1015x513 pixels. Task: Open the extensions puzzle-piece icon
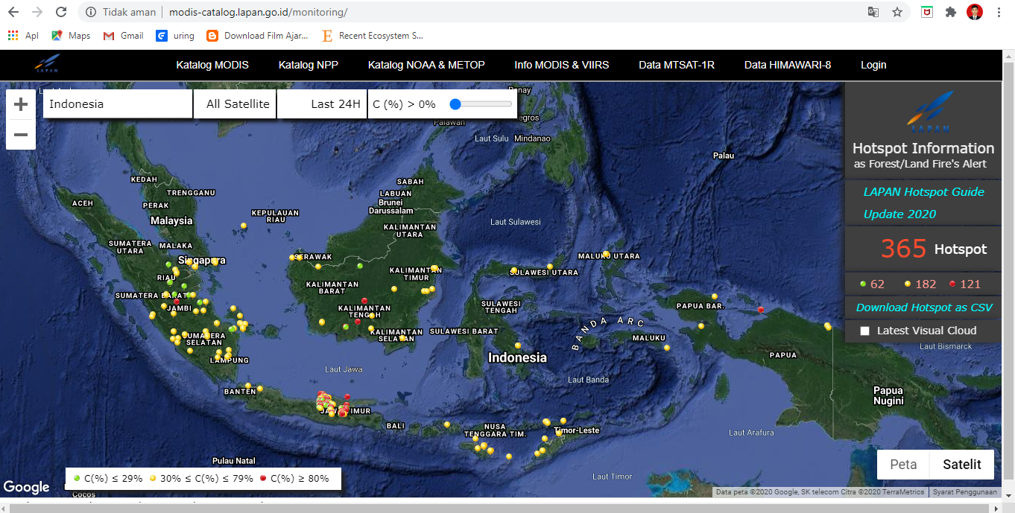click(x=951, y=12)
